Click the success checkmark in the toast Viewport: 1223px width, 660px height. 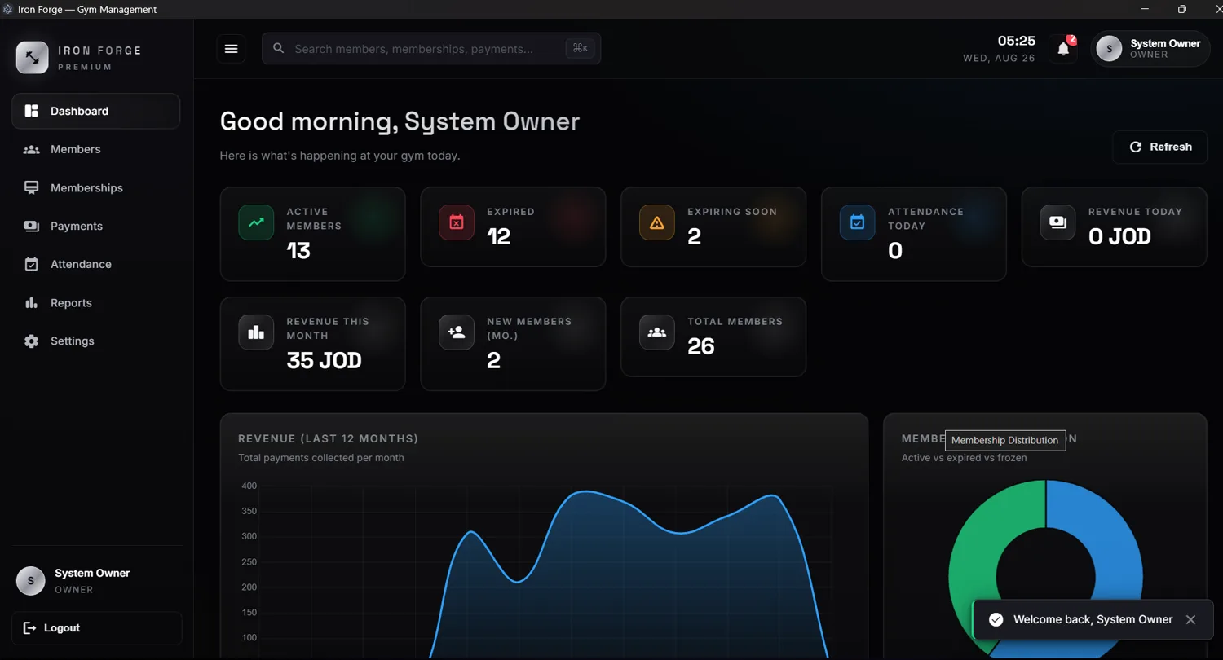[996, 620]
